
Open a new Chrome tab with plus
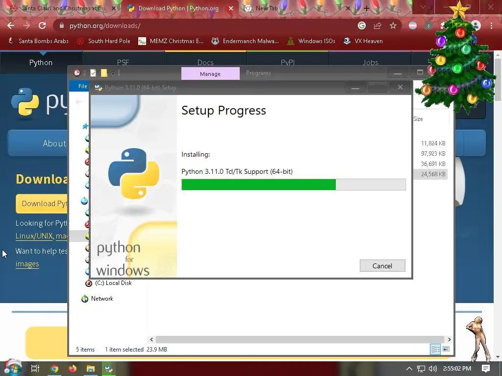point(367,9)
